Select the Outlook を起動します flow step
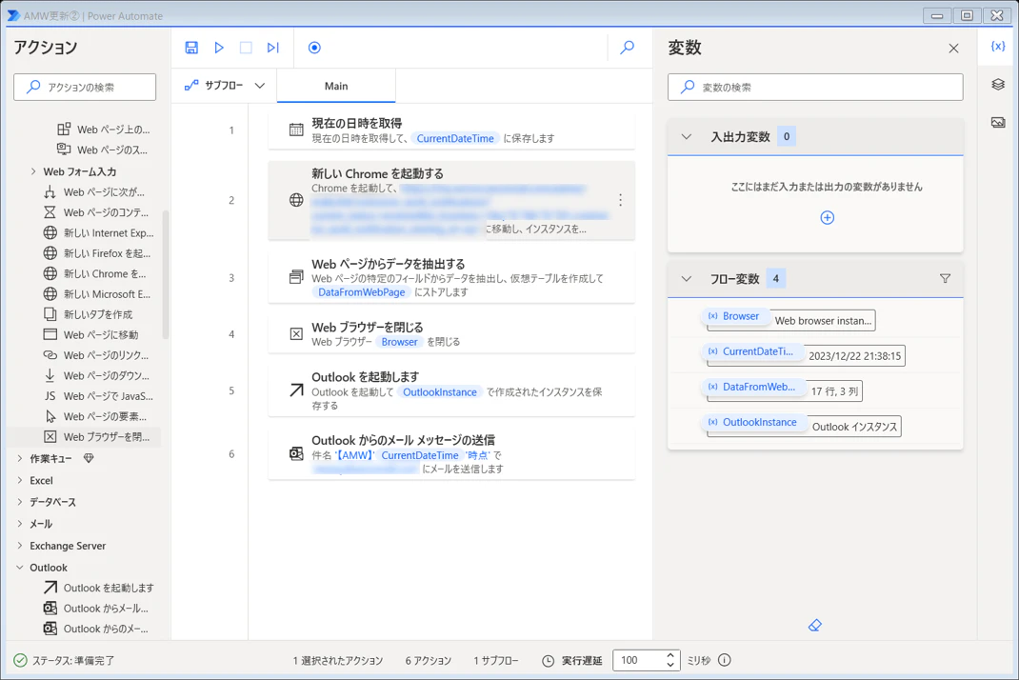The height and width of the screenshot is (680, 1019). (x=451, y=390)
